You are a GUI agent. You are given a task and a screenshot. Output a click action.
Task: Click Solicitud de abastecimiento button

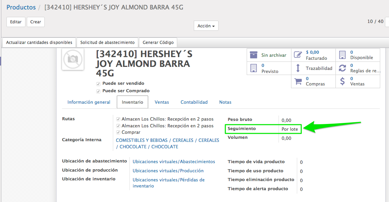coord(107,42)
